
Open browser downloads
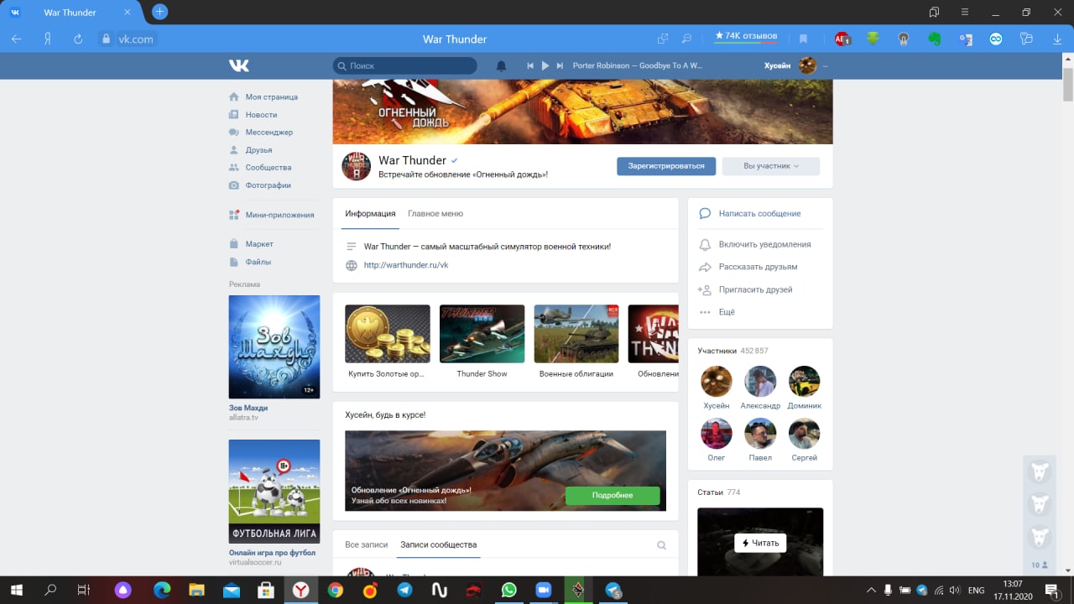1057,39
